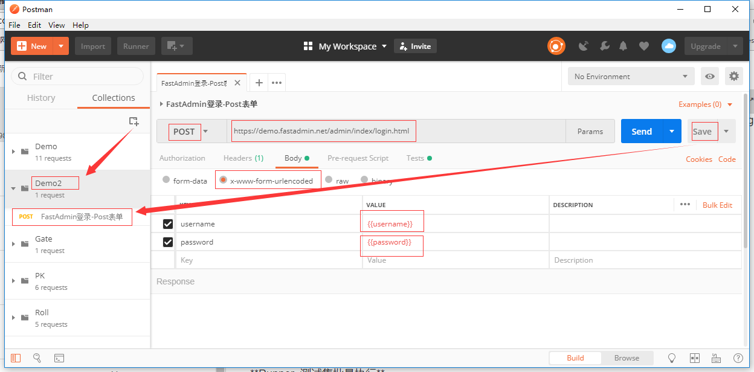The image size is (754, 372).
Task: Click the request URL input field
Action: pos(396,131)
